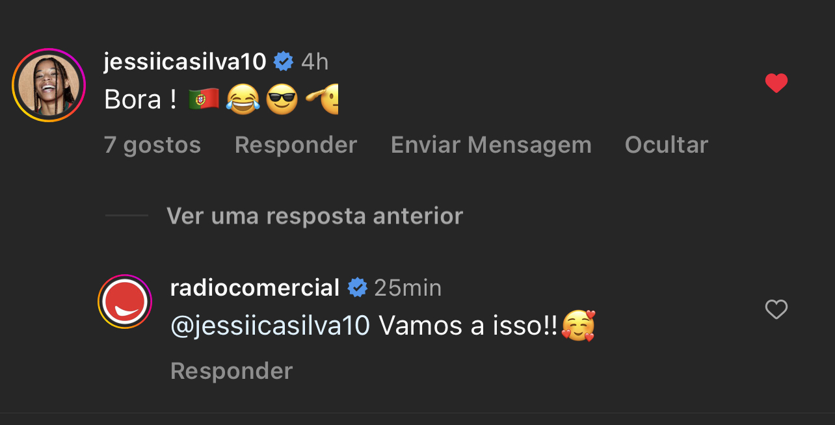835x425 pixels.
Task: Click the @jessiicasilva10 mention in reply
Action: (x=270, y=325)
